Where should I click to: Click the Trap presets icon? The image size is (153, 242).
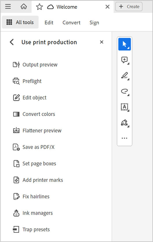pyautogui.click(x=16, y=230)
